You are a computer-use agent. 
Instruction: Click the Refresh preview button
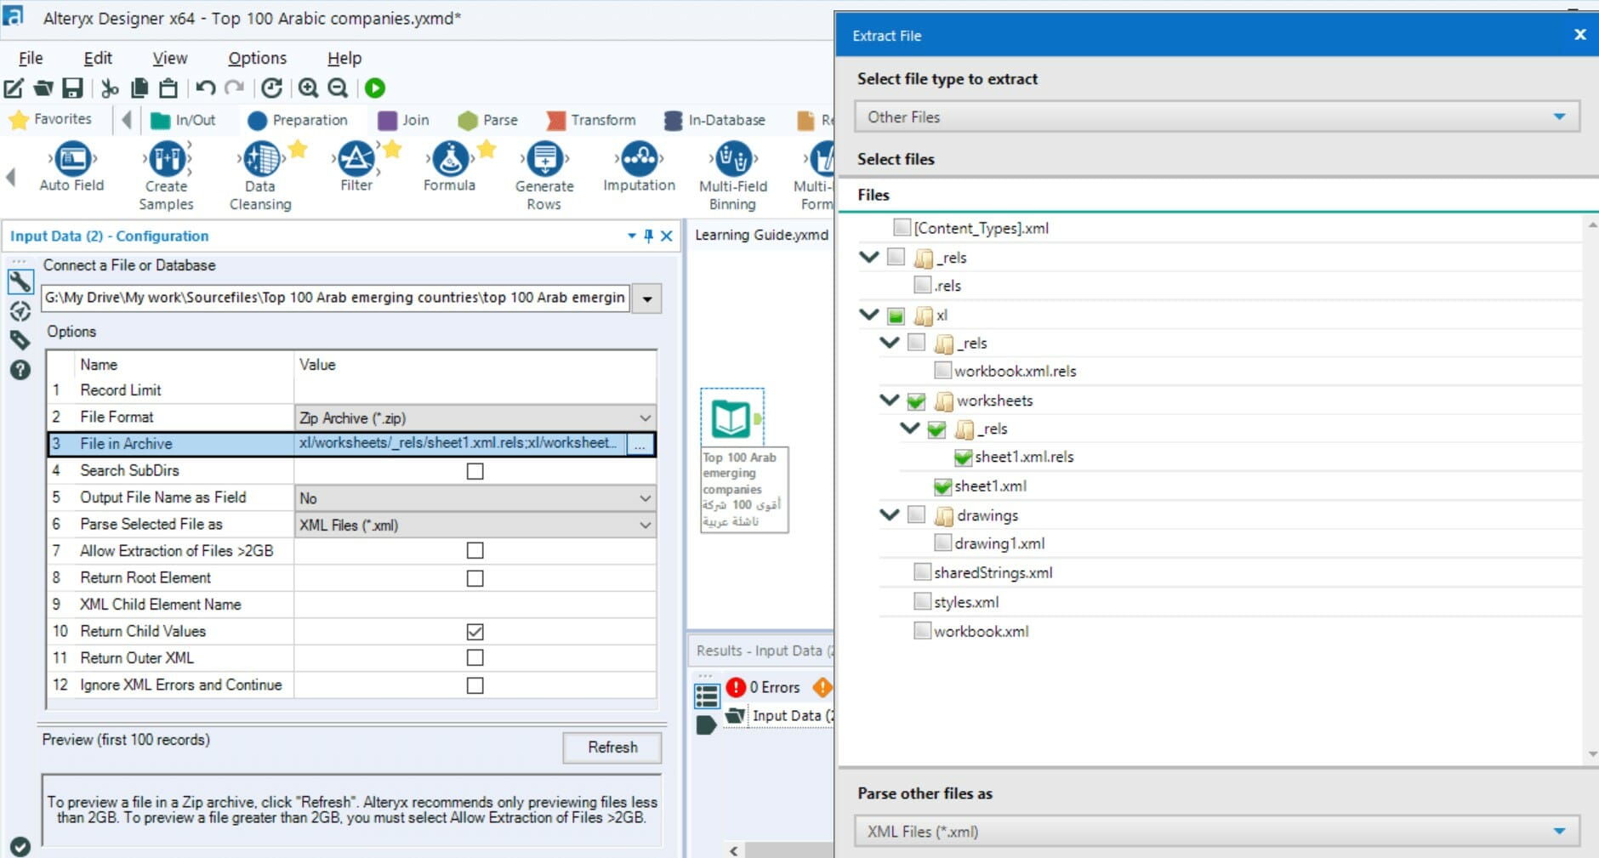(612, 747)
